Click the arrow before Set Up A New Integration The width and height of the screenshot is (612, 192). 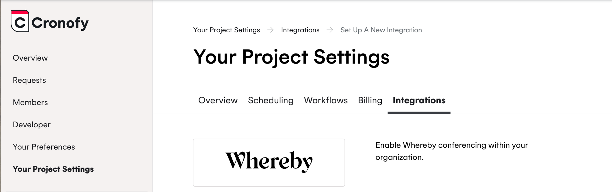[x=330, y=30]
